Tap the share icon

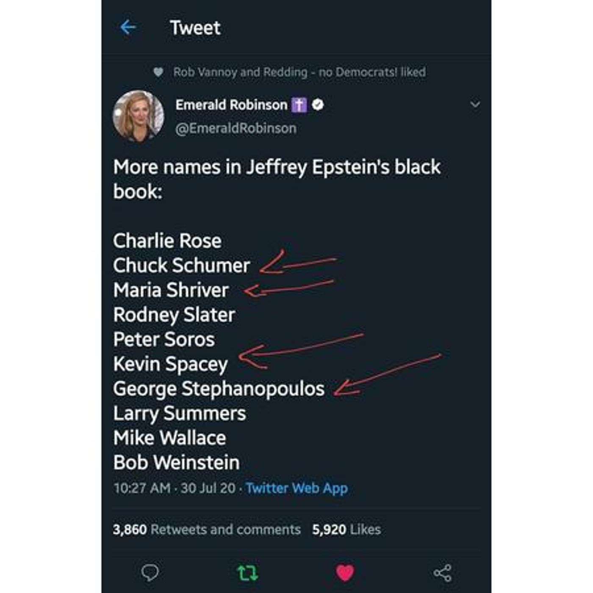pos(443,573)
